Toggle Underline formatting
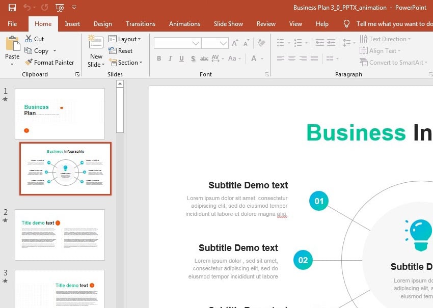The image size is (433, 308). pyautogui.click(x=181, y=59)
